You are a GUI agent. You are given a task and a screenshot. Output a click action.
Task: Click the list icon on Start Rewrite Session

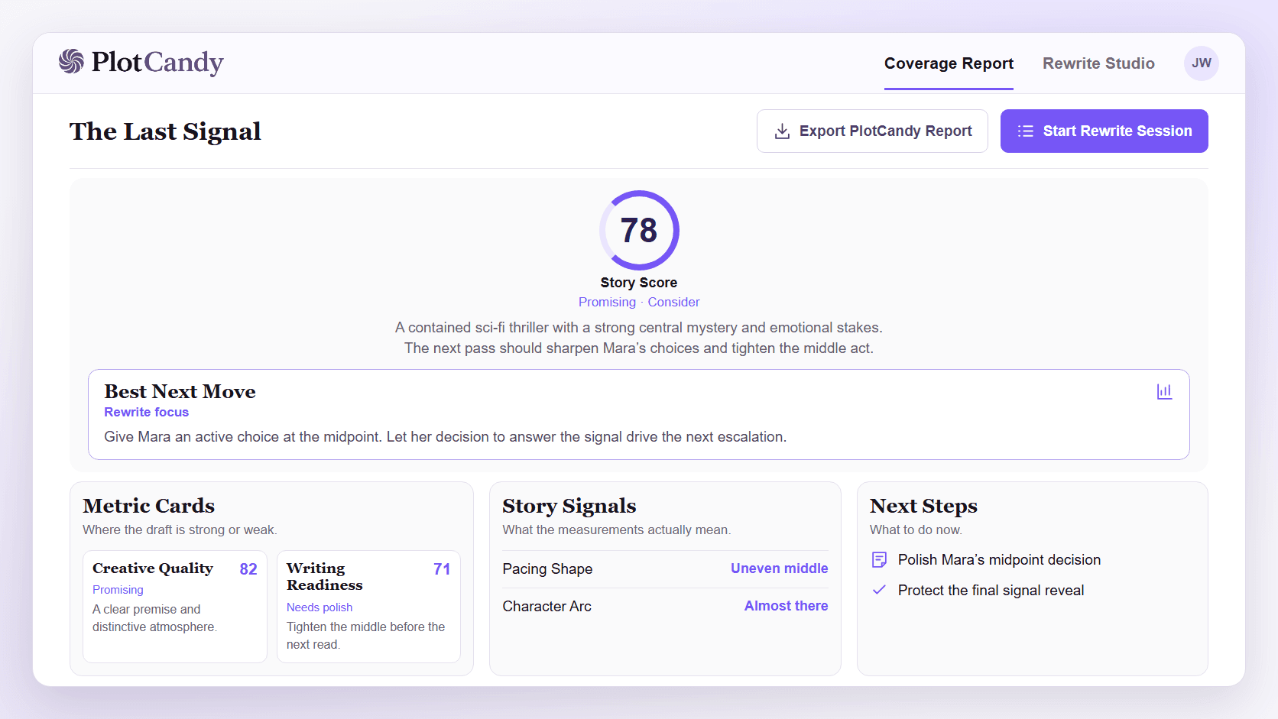1026,131
